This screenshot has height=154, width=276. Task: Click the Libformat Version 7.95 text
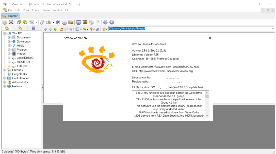click(x=145, y=55)
